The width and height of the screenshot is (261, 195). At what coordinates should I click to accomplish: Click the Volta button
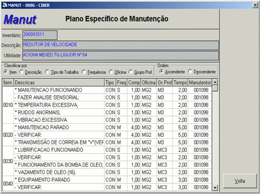240,181
